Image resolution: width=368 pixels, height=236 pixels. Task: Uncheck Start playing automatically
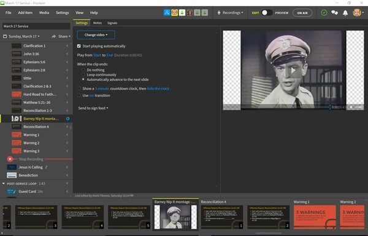point(79,46)
